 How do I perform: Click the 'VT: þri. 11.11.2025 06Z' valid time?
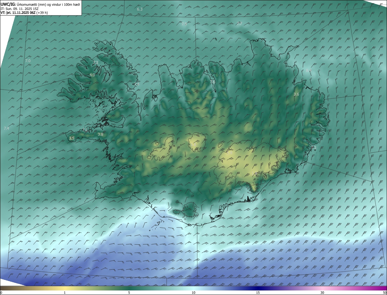point(18,13)
